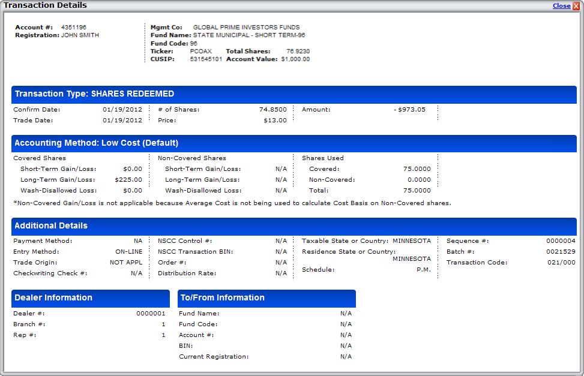Select dealer number 0000001
The height and width of the screenshot is (376, 584).
coord(151,314)
